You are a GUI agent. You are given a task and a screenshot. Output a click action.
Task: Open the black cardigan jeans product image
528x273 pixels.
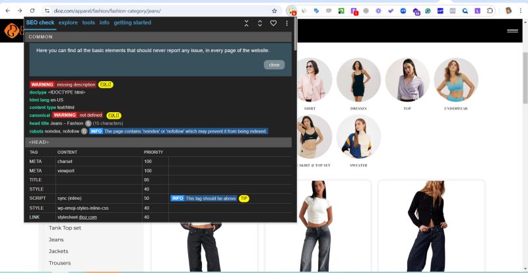click(x=432, y=226)
